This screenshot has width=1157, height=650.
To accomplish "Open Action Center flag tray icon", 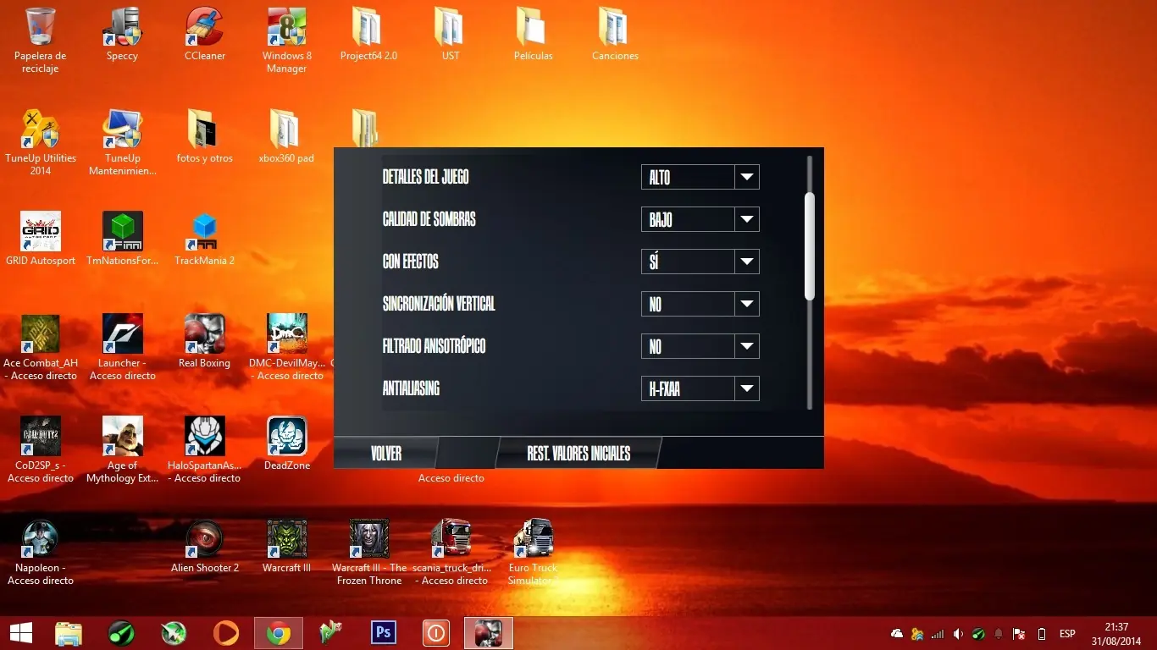I will (1019, 633).
